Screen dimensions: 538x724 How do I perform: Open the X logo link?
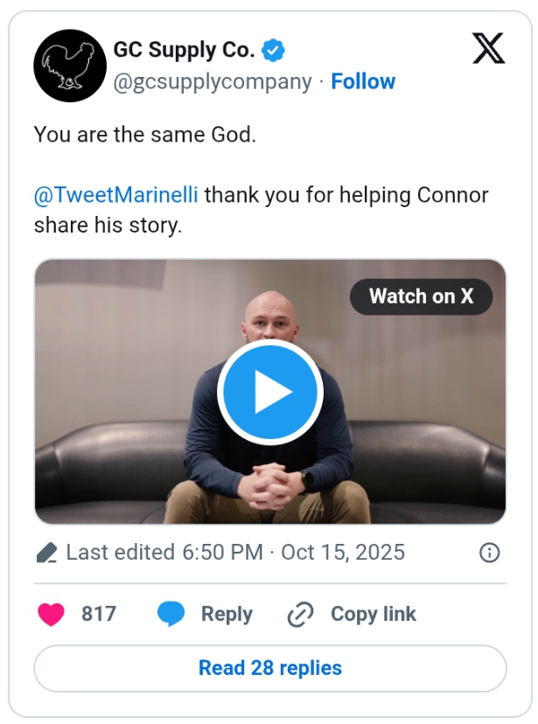[x=489, y=49]
